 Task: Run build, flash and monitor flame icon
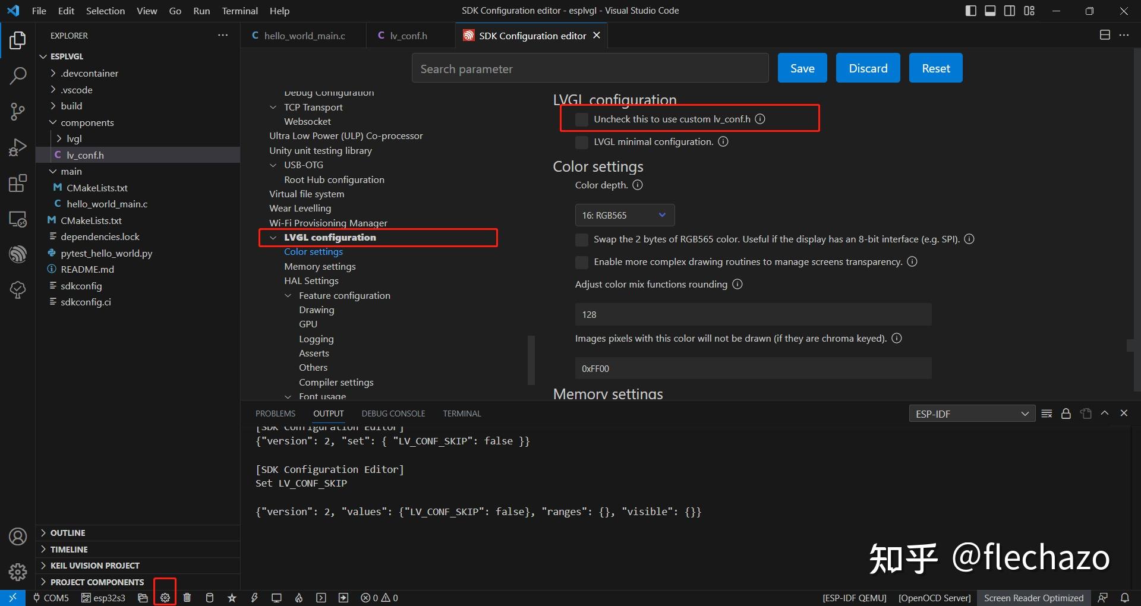pos(299,598)
